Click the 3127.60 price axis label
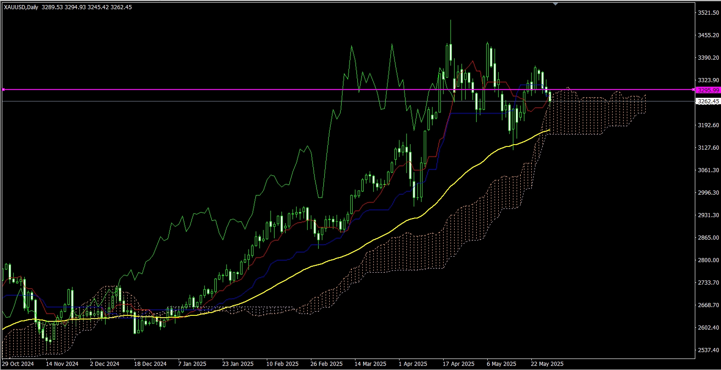The height and width of the screenshot is (370, 721). (x=708, y=148)
